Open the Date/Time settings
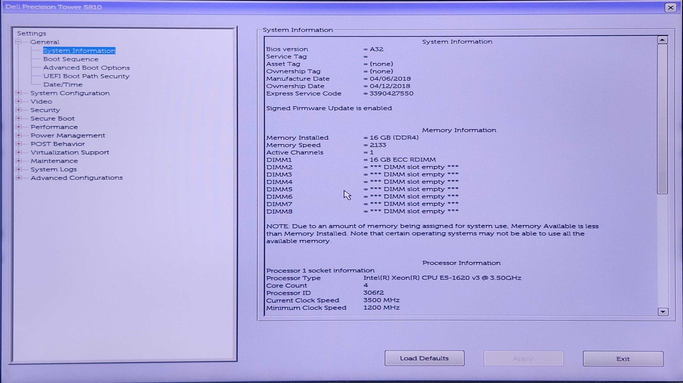The image size is (683, 383). click(x=62, y=84)
